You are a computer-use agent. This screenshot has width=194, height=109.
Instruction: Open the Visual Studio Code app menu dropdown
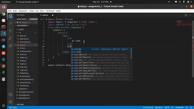click(x=27, y=2)
